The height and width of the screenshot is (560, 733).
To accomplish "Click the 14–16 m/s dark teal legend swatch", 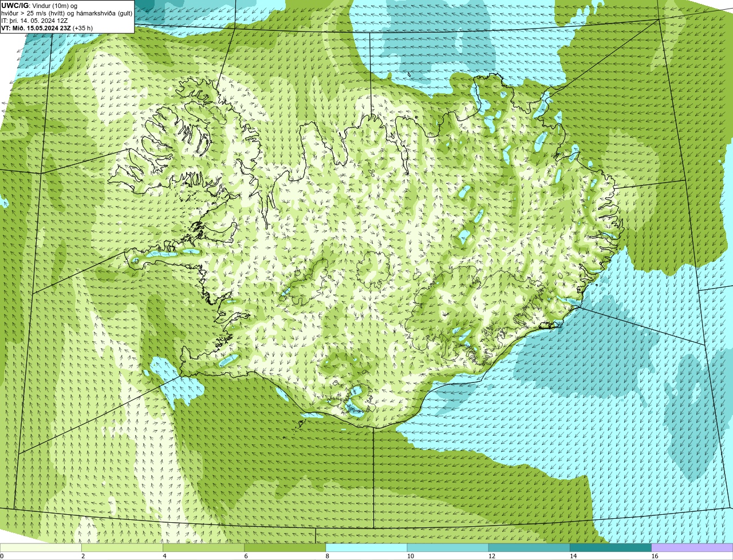I will 610,547.
